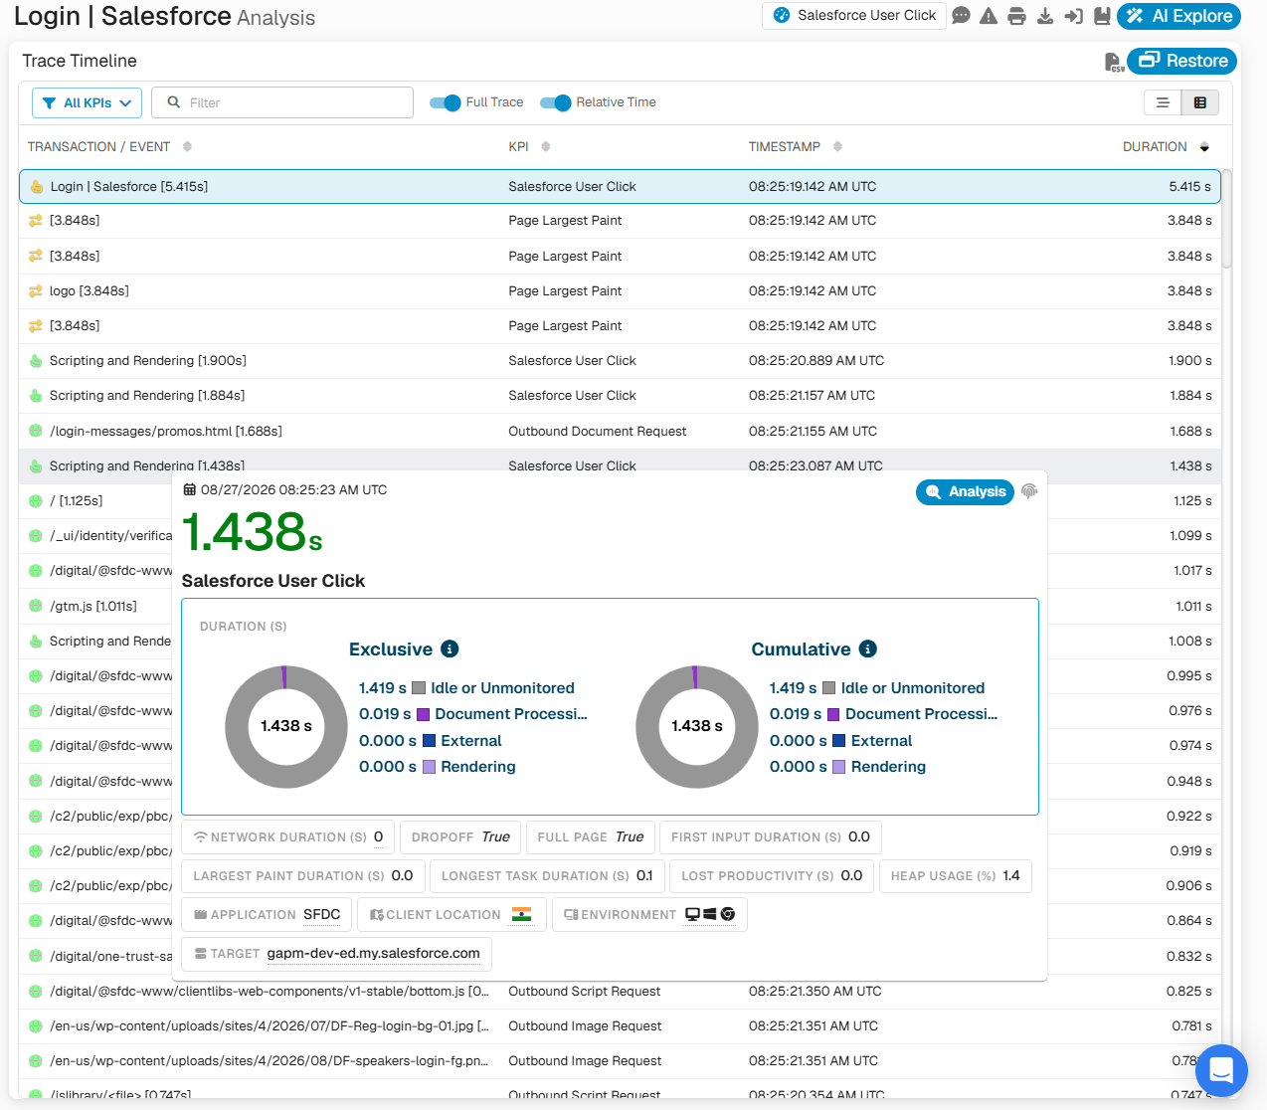Click the bookmark save icon
The width and height of the screenshot is (1267, 1110).
(x=1101, y=16)
